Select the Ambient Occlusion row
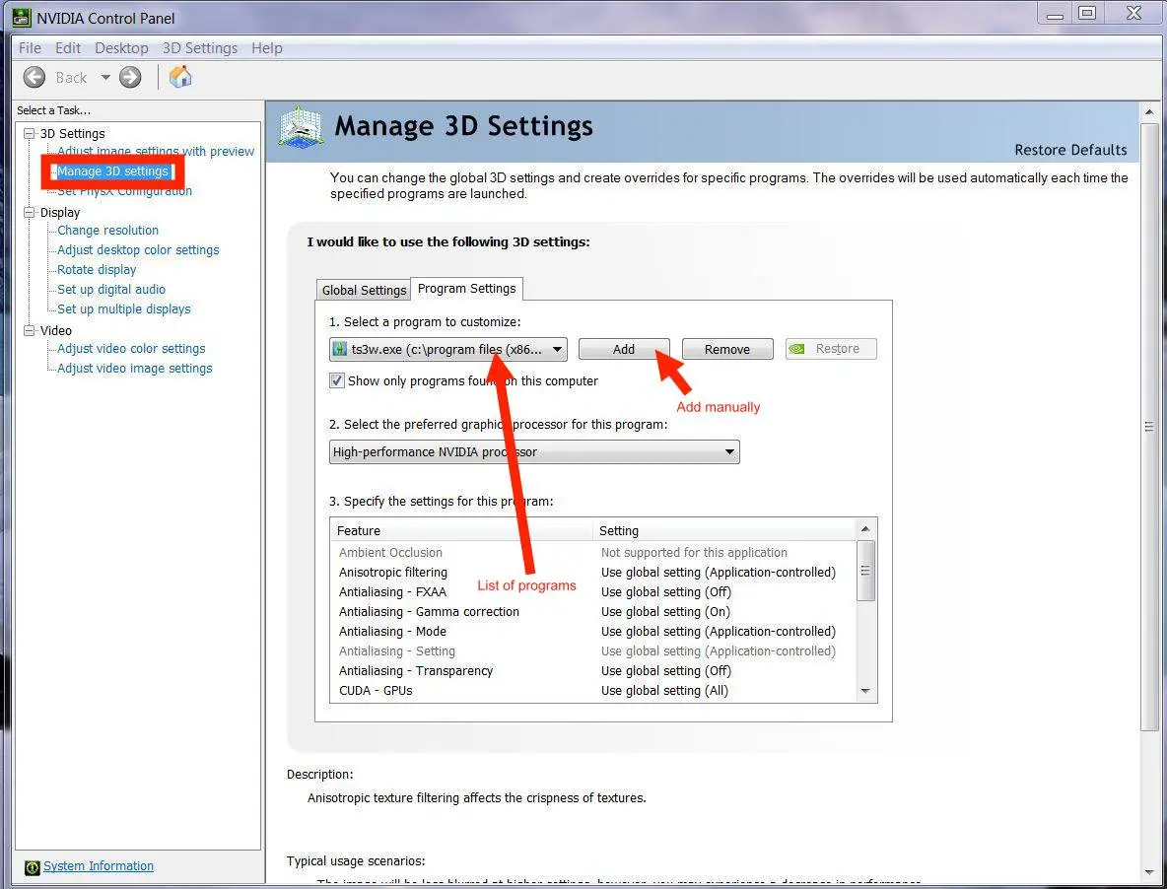 (x=593, y=553)
